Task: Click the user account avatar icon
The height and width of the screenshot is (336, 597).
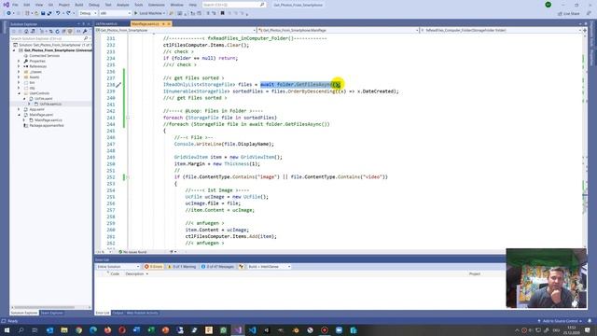Action: (x=548, y=5)
